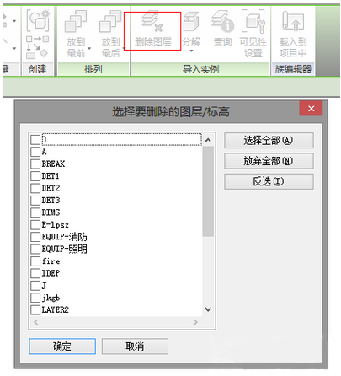Click the 创建 (Create) panel group icon
The width and height of the screenshot is (341, 376).
pyautogui.click(x=37, y=20)
